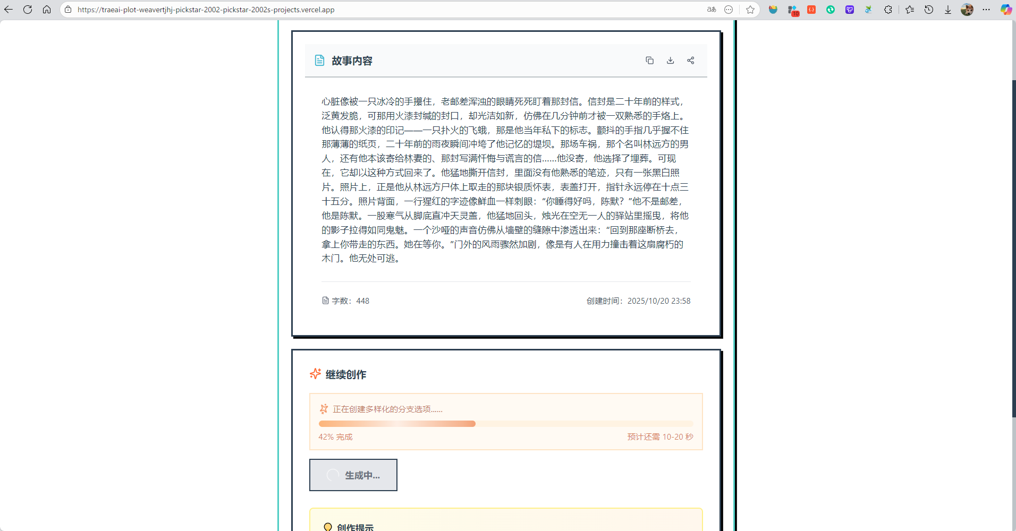Enable read-aloud mode in the address bar
The width and height of the screenshot is (1016, 531).
[x=710, y=10]
